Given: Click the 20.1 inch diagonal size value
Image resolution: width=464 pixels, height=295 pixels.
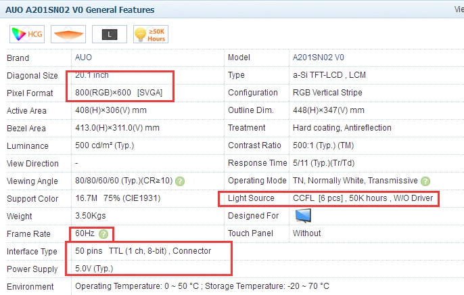Looking at the screenshot, I should tap(92, 75).
